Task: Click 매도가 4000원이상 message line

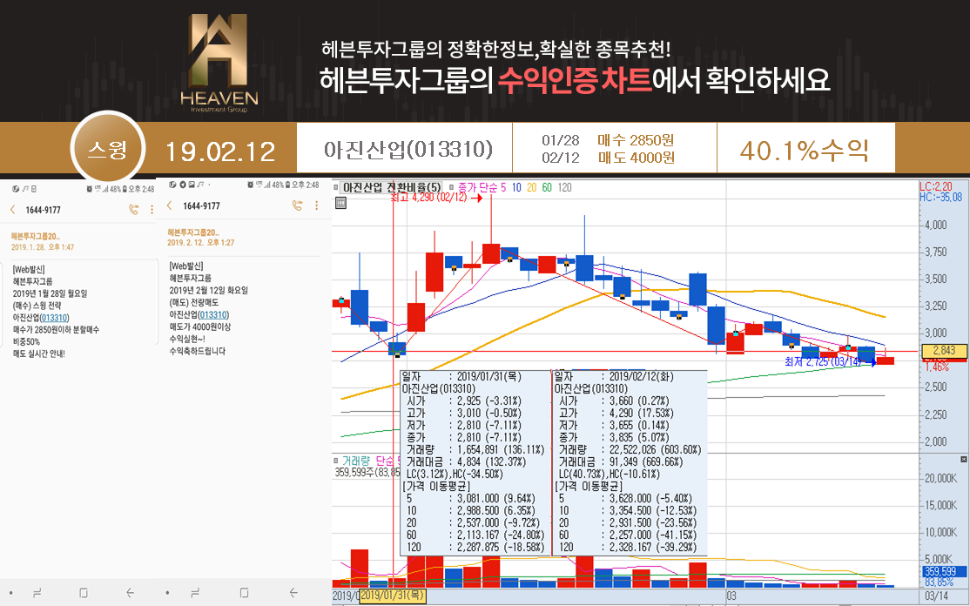Action: [x=199, y=327]
